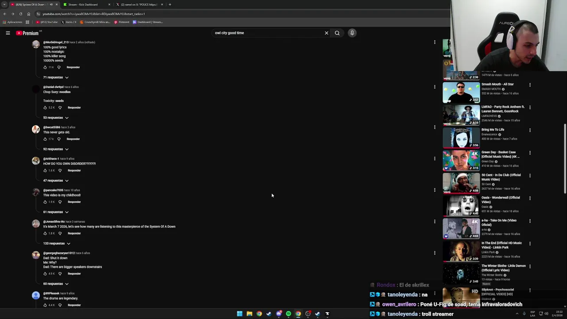Like the Chop Suey: noodles comment
The height and width of the screenshot is (319, 567).
click(x=45, y=108)
